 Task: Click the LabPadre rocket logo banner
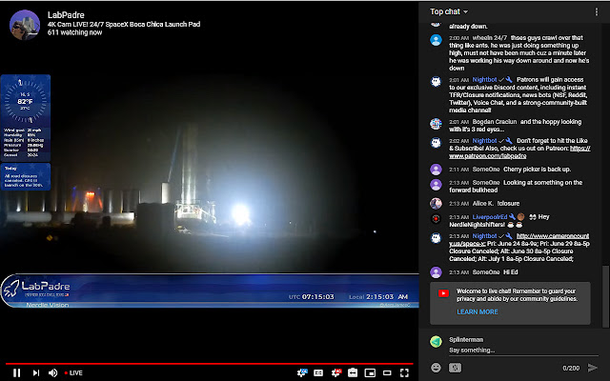click(37, 290)
